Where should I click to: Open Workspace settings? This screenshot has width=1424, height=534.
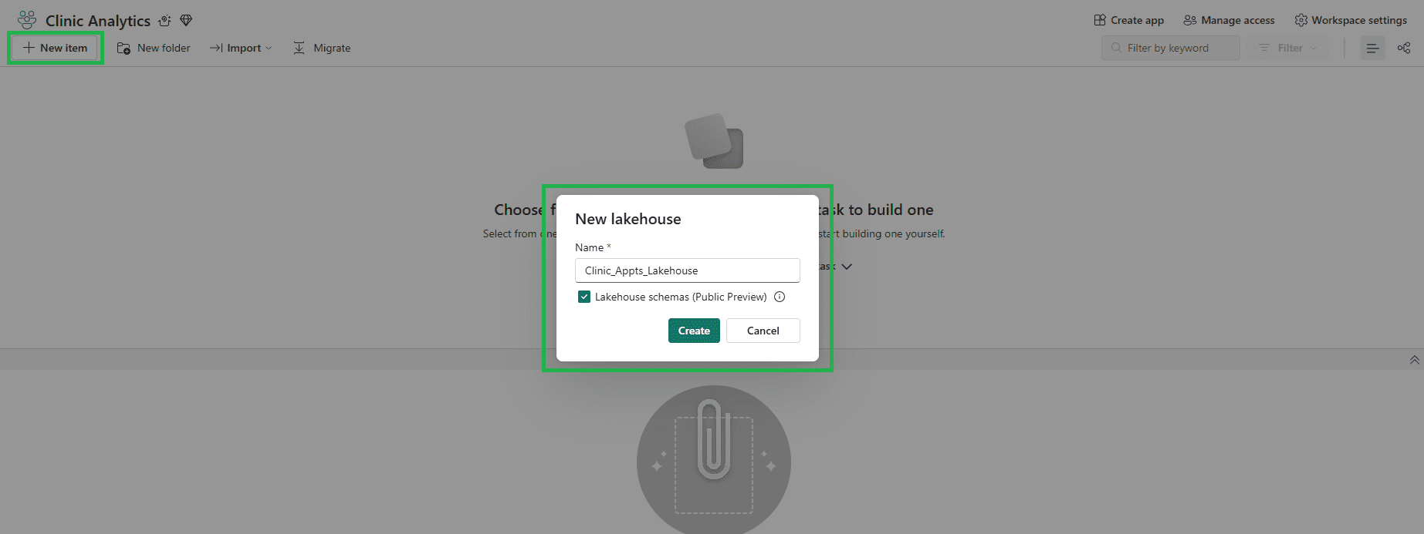pos(1351,20)
